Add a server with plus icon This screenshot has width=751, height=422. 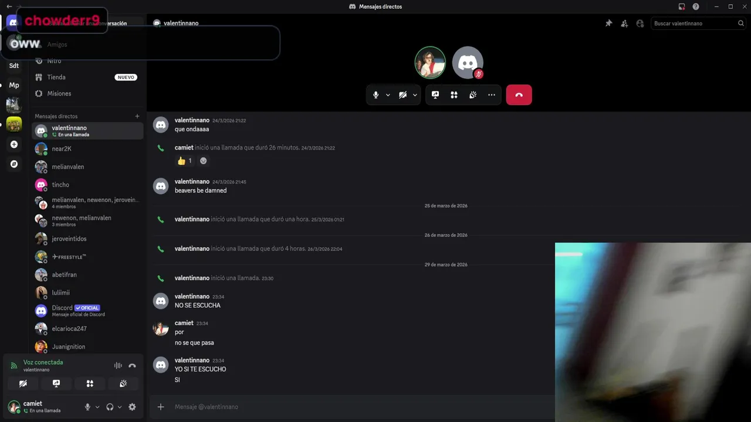click(14, 144)
